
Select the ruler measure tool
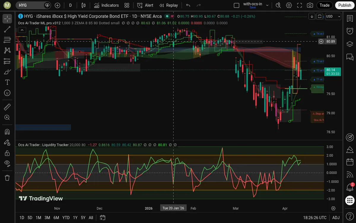[x=7, y=107]
